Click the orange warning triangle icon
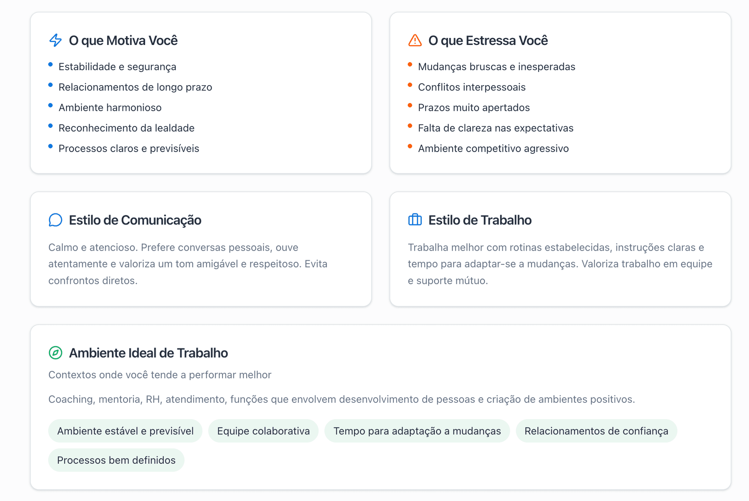The image size is (749, 501). pyautogui.click(x=415, y=40)
